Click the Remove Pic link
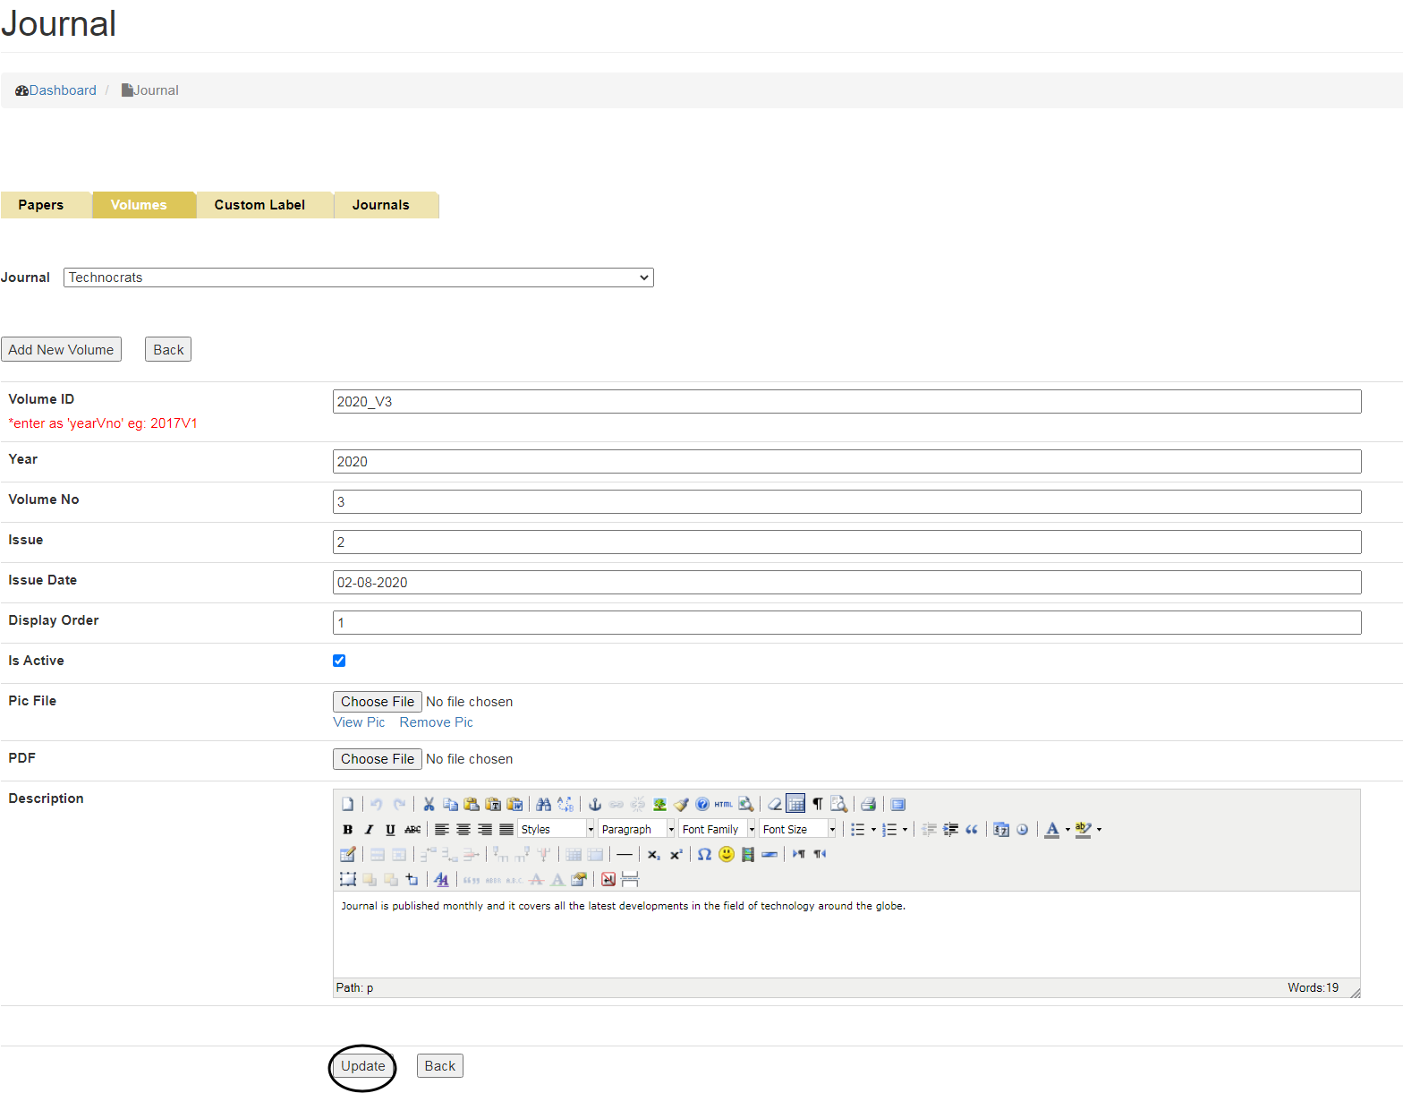Viewport: 1403px width, 1110px height. pos(436,722)
